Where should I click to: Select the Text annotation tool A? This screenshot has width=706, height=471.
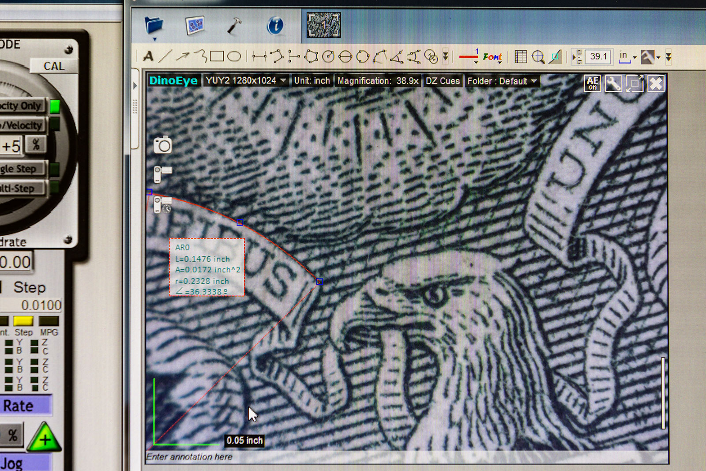148,57
